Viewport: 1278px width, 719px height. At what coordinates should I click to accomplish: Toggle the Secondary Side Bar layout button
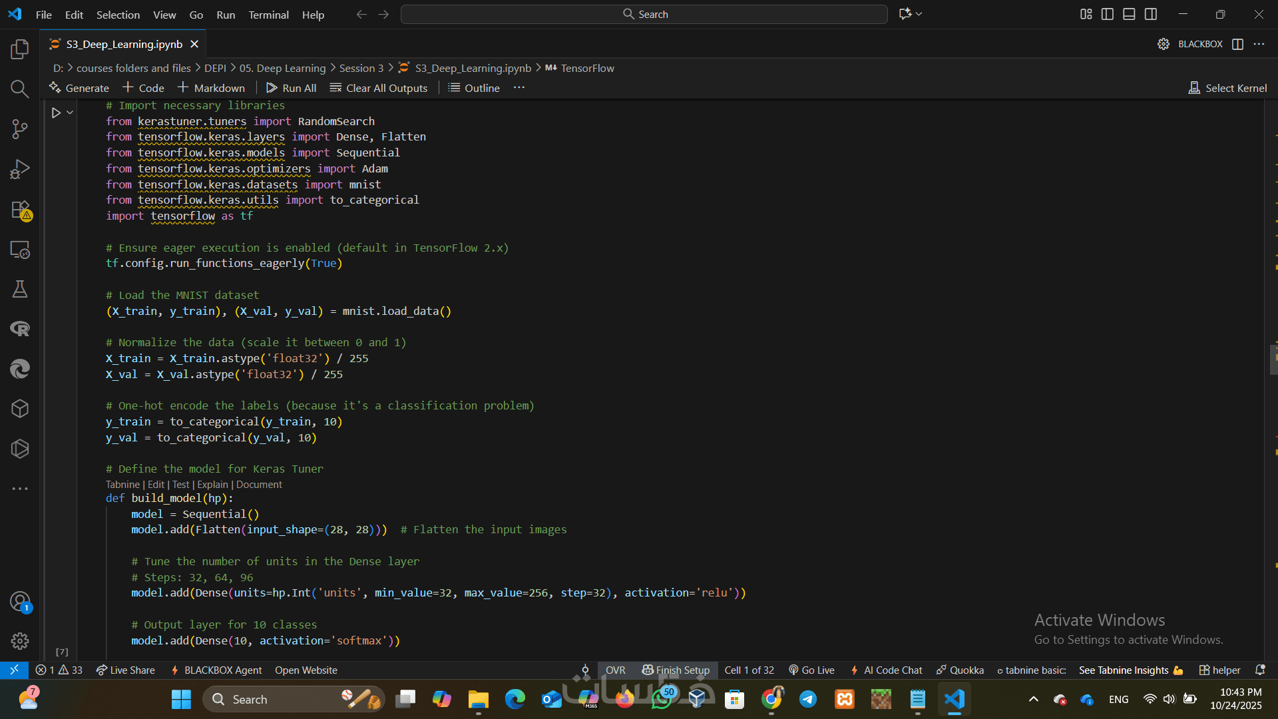point(1151,14)
